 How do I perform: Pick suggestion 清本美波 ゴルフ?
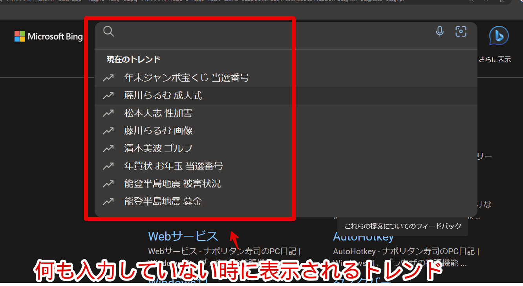(286, 148)
